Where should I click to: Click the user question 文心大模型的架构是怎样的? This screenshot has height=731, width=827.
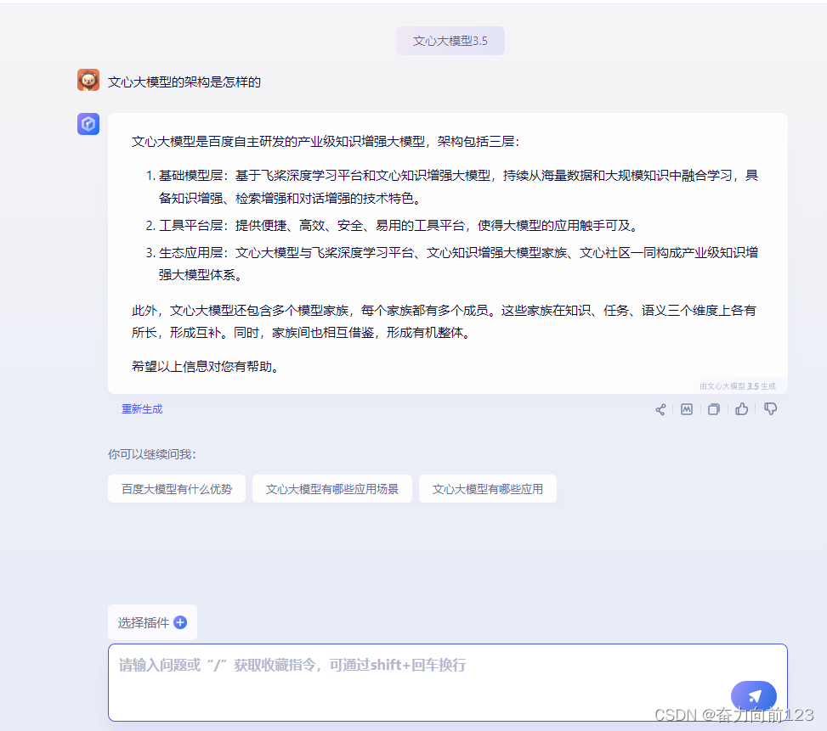(x=184, y=82)
